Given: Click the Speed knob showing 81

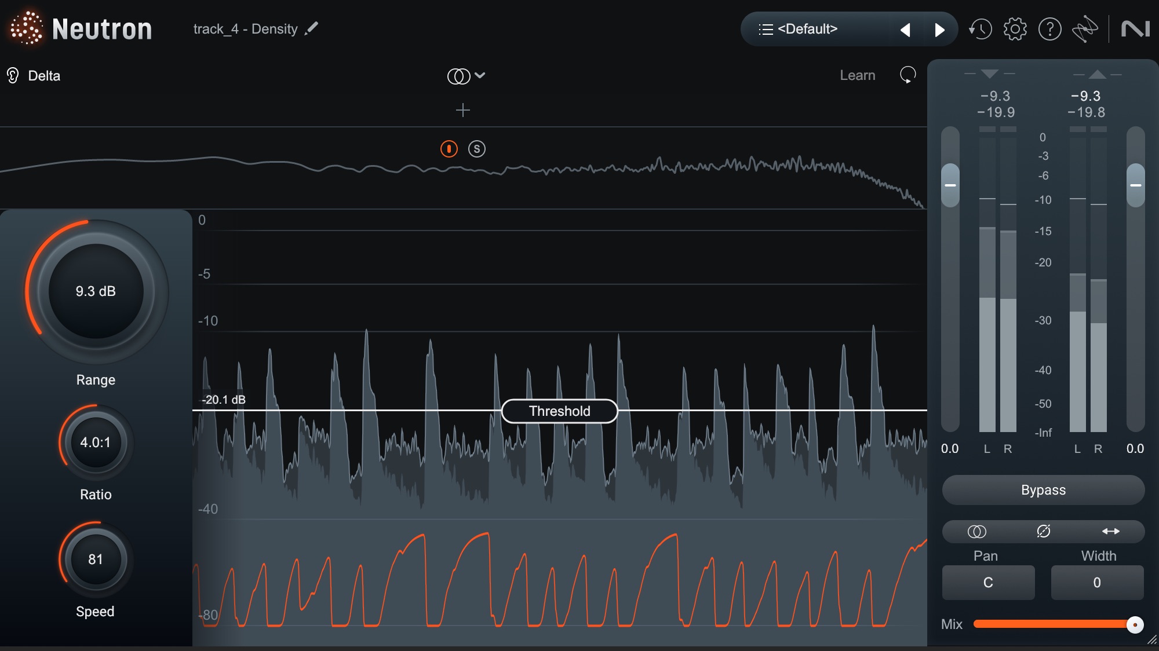Looking at the screenshot, I should (x=96, y=559).
